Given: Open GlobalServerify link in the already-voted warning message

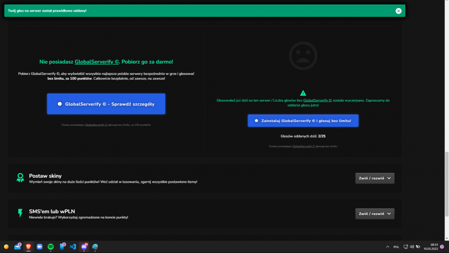Looking at the screenshot, I should click(x=317, y=100).
